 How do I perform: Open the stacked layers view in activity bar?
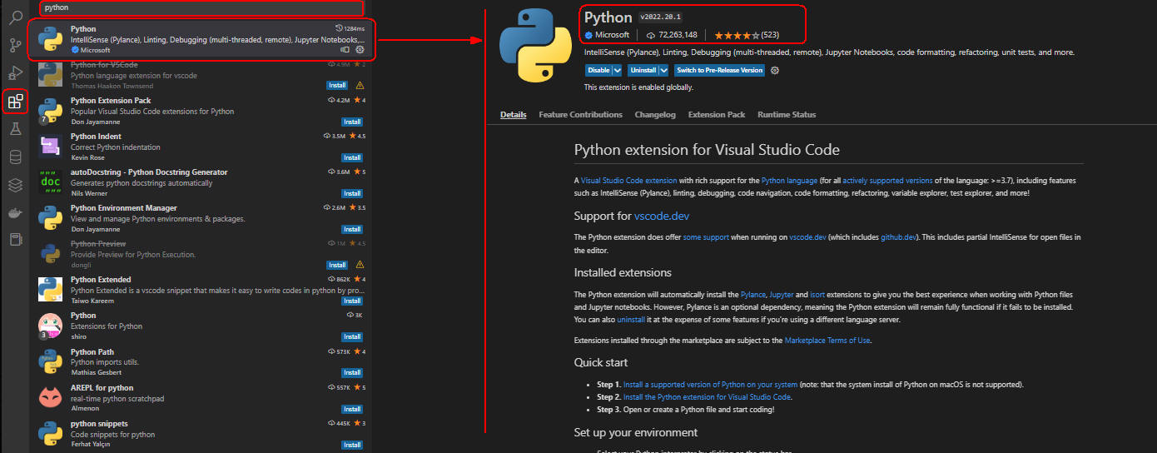15,184
